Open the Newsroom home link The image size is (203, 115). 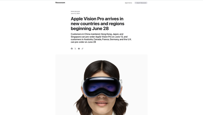[60, 3]
